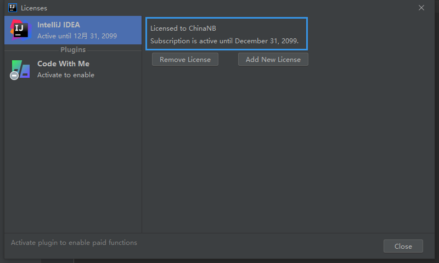Click the 'Licensed to ChinaNB' line

pyautogui.click(x=187, y=28)
